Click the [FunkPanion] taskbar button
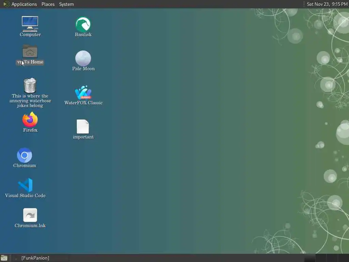Viewport: 349px width, 262px height. click(35, 258)
